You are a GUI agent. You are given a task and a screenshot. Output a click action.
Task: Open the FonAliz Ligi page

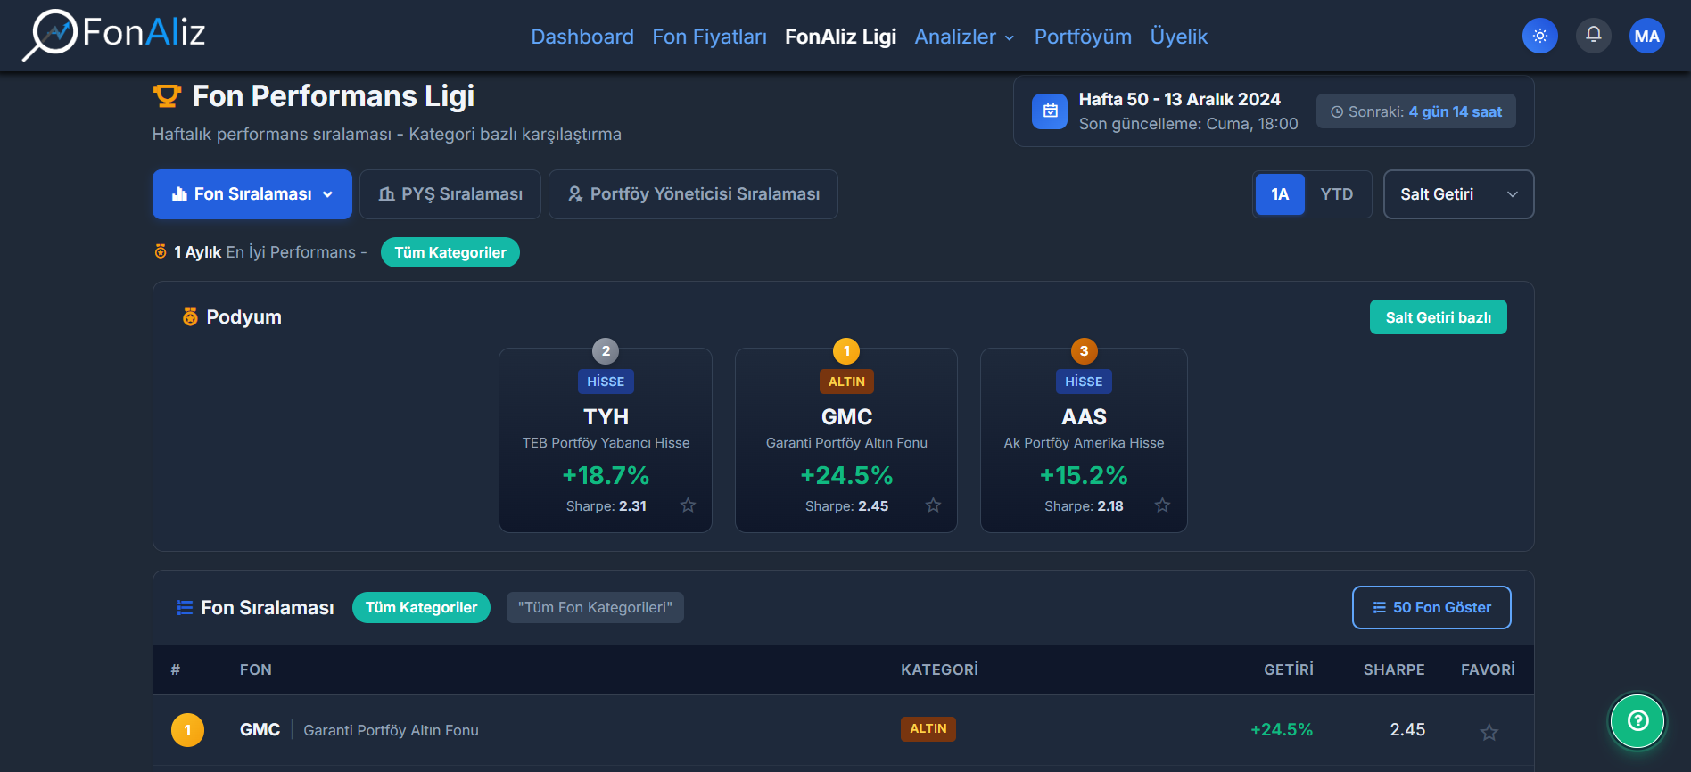pos(840,37)
